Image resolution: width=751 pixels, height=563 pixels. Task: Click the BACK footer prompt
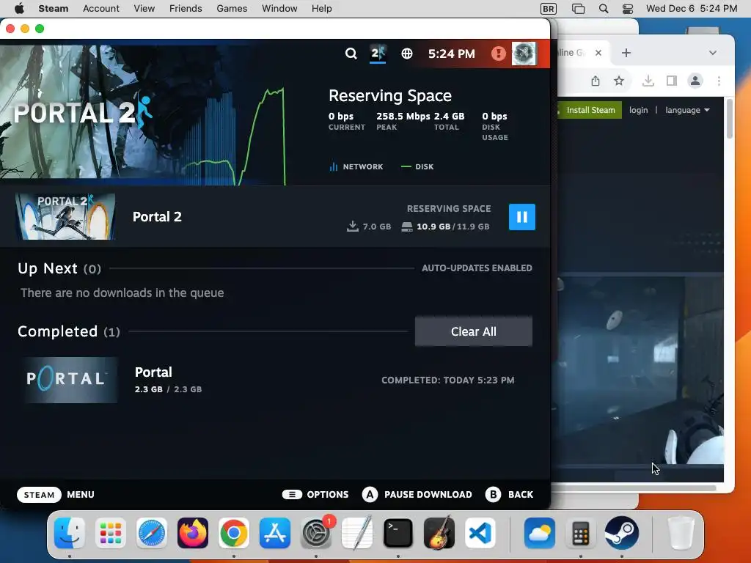click(x=509, y=495)
